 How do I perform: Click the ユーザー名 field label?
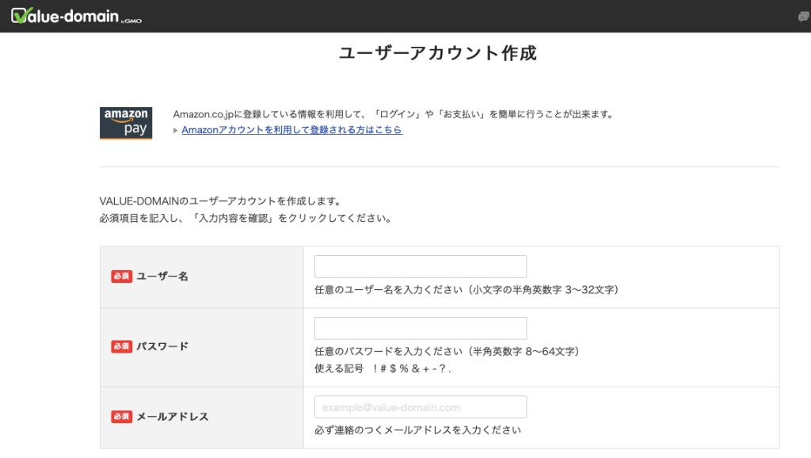[162, 277]
